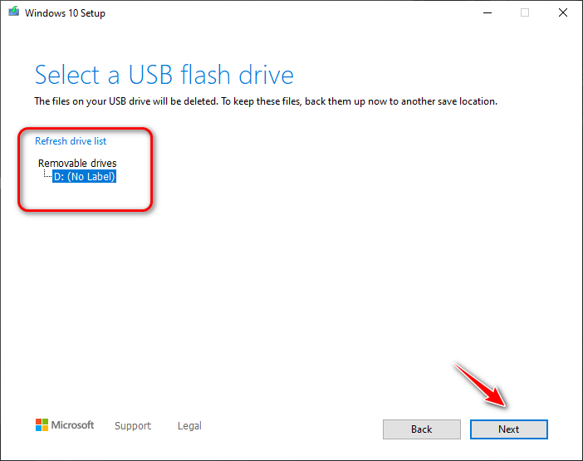The height and width of the screenshot is (461, 583).
Task: Open the Legal link
Action: [x=189, y=426]
